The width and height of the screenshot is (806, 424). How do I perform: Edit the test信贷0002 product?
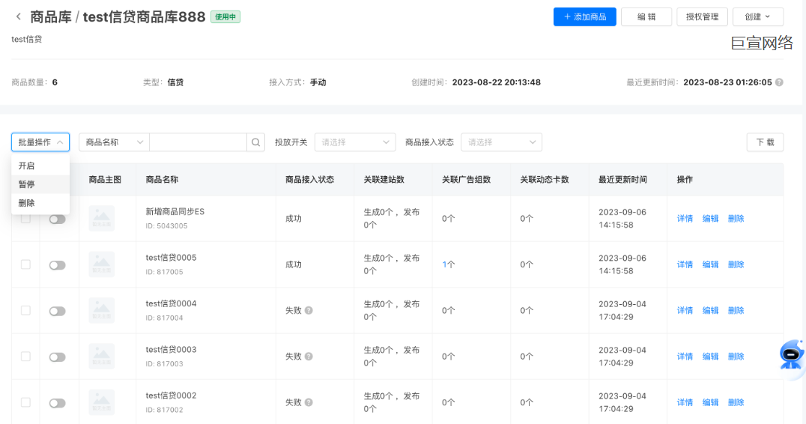[710, 402]
